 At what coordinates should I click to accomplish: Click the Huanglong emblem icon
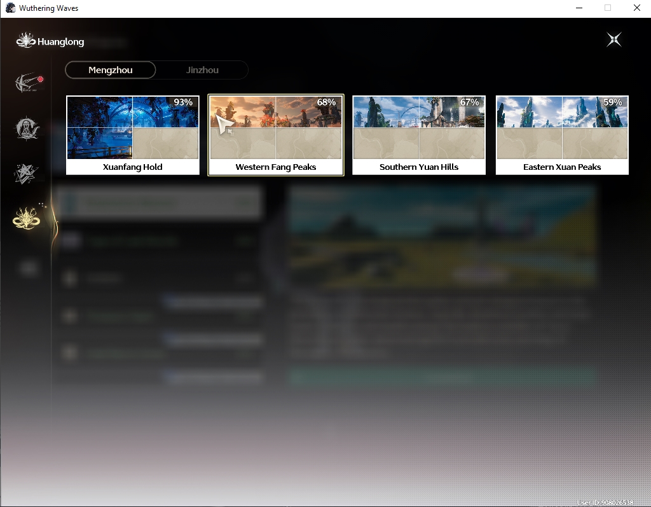click(25, 41)
